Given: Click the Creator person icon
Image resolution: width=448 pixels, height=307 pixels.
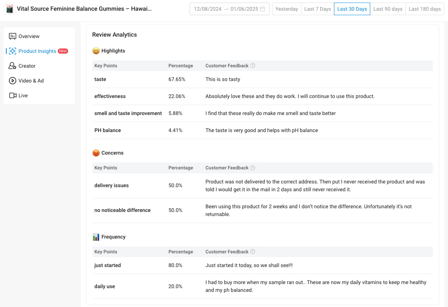Looking at the screenshot, I should click(13, 66).
